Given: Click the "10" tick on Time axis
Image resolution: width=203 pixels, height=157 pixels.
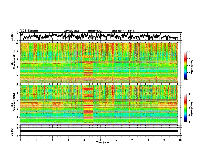Looking at the screenshot, I should [x=180, y=140].
